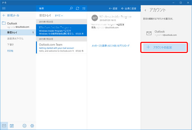Open the hamburger navigation menu

click(4, 8)
